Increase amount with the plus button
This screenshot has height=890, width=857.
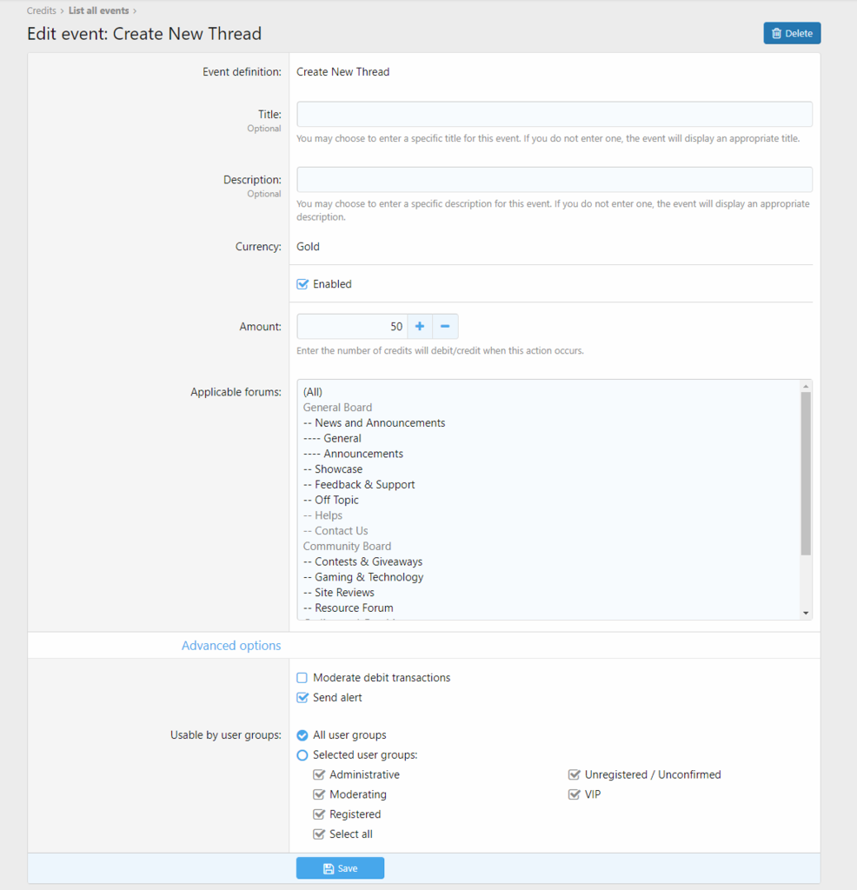[419, 327]
